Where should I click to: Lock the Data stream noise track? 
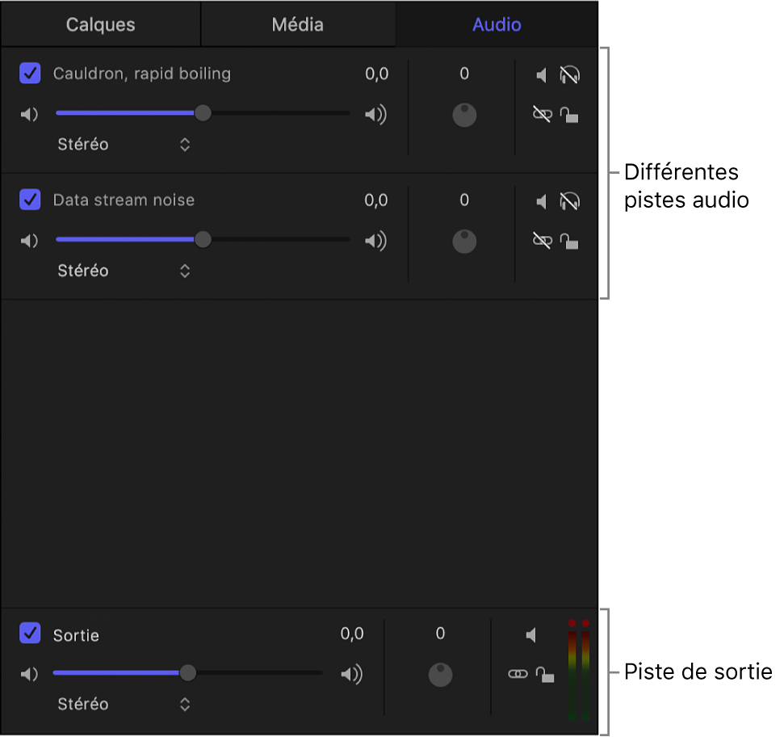tap(569, 241)
